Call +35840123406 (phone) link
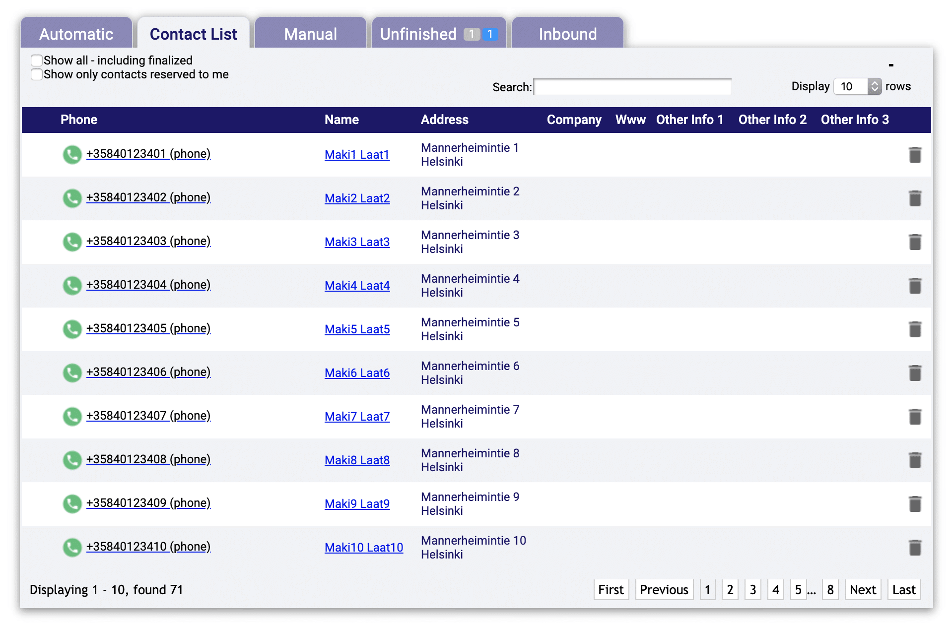Viewport: 952px width, 623px height. tap(148, 372)
